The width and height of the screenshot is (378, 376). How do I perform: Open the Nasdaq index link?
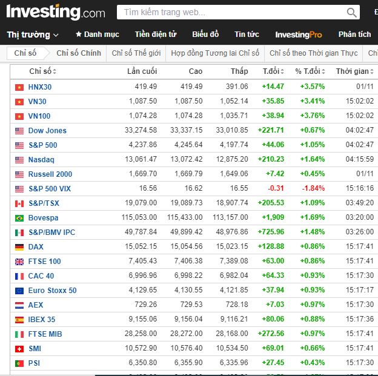(41, 160)
